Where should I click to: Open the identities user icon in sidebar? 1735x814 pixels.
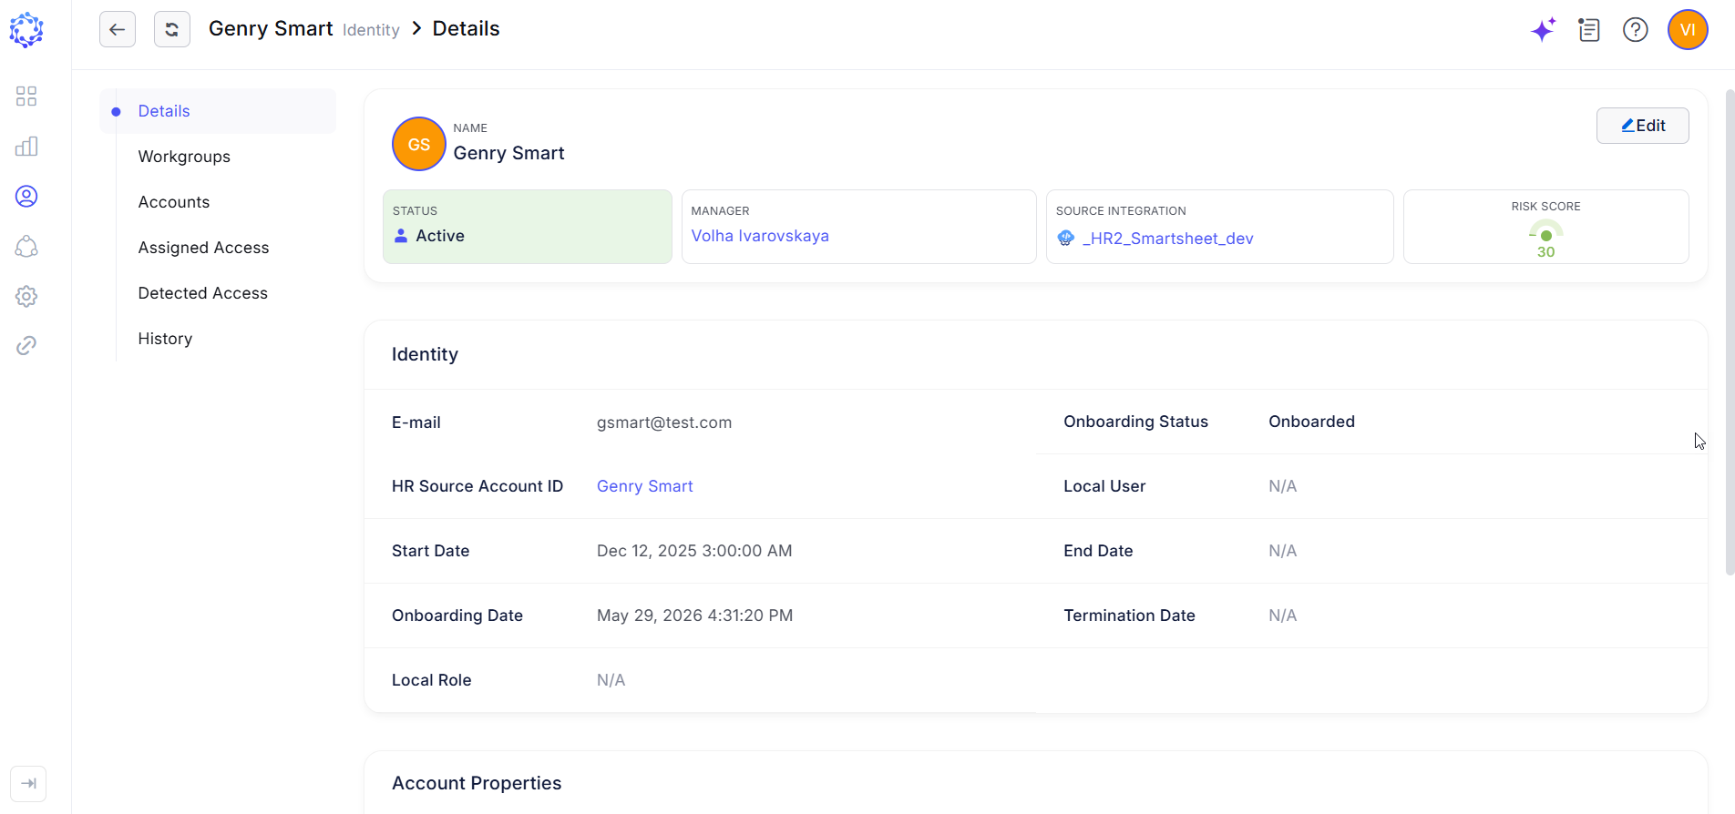pyautogui.click(x=26, y=197)
